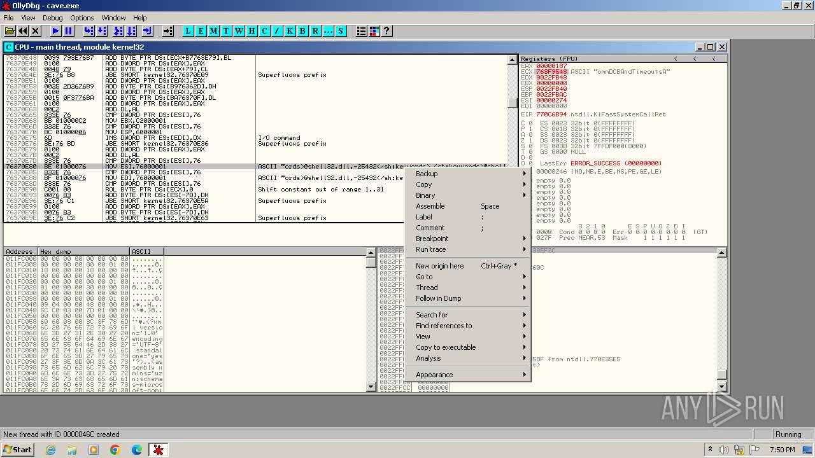Click the Hex dump column header
This screenshot has height=458, width=815.
pos(84,252)
